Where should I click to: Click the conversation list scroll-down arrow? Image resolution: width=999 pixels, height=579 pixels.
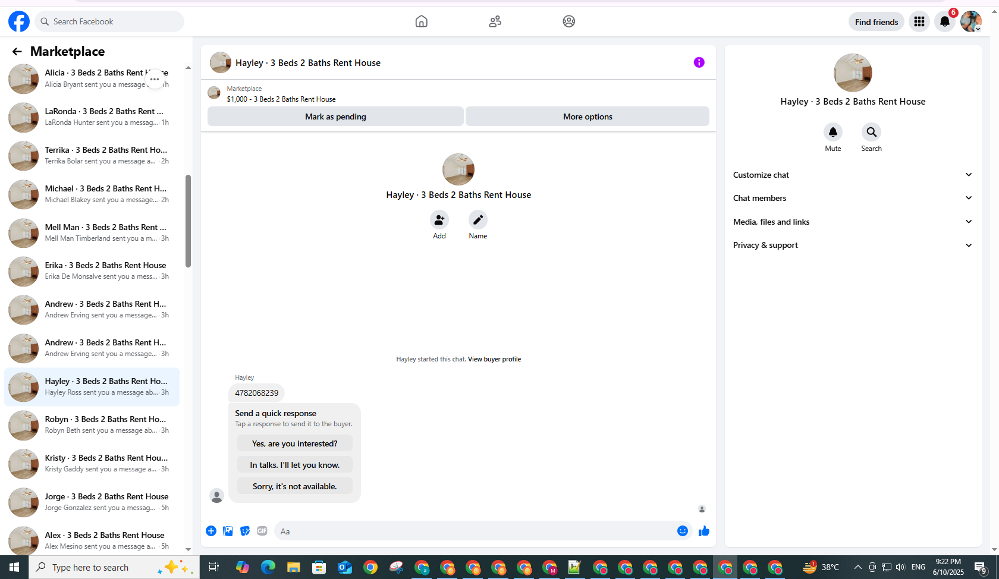(x=189, y=550)
